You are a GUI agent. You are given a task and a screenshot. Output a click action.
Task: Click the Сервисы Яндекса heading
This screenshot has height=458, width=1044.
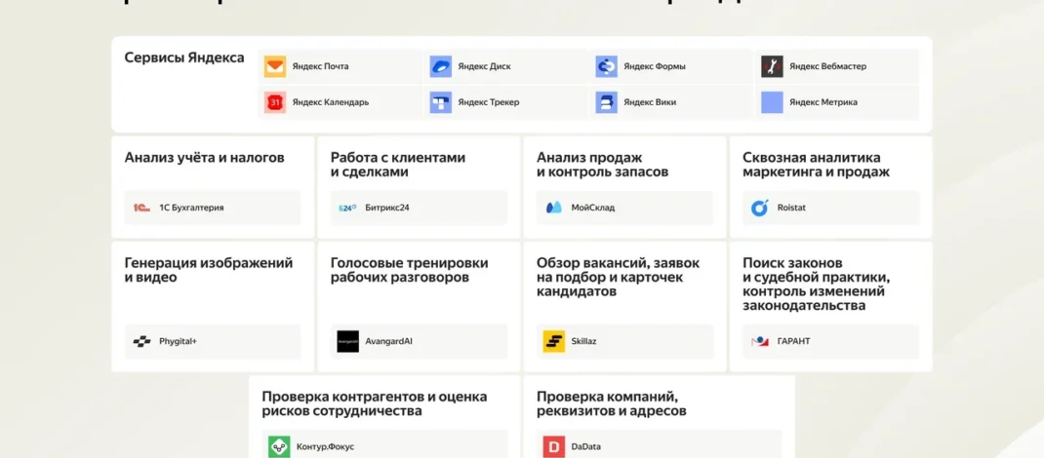(184, 57)
